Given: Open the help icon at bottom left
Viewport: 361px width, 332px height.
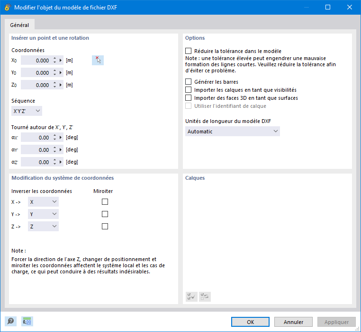Looking at the screenshot, I should [x=10, y=321].
